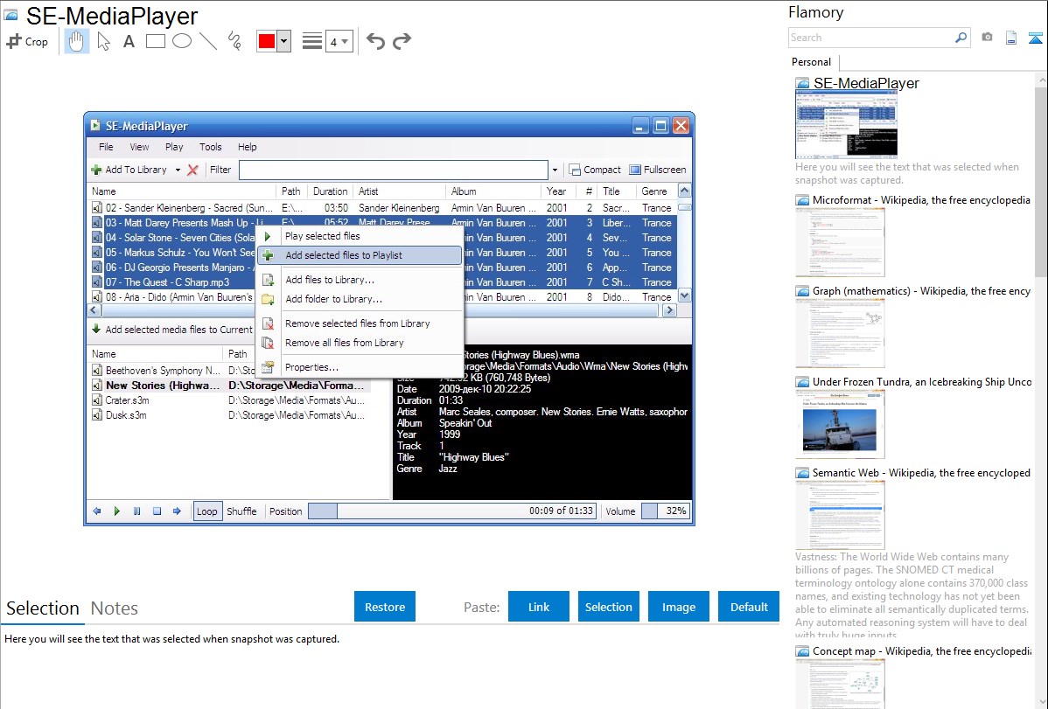1048x709 pixels.
Task: Open the Personal tab
Action: [811, 62]
